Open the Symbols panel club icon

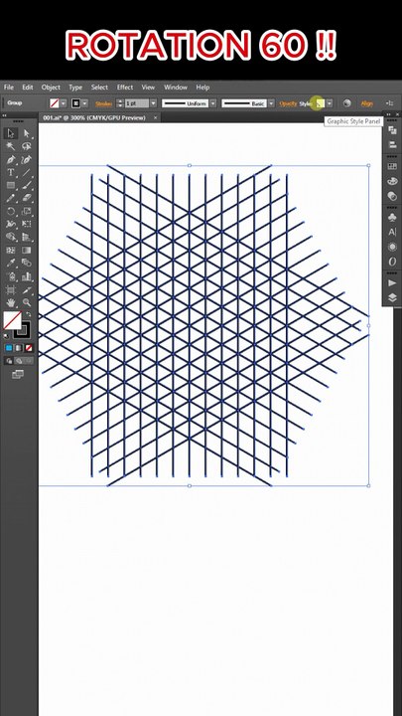(392, 218)
